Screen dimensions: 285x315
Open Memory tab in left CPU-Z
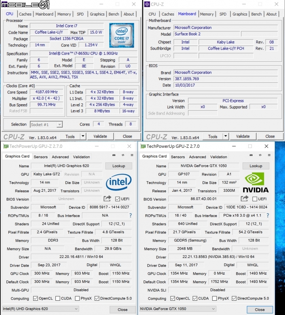click(x=64, y=14)
